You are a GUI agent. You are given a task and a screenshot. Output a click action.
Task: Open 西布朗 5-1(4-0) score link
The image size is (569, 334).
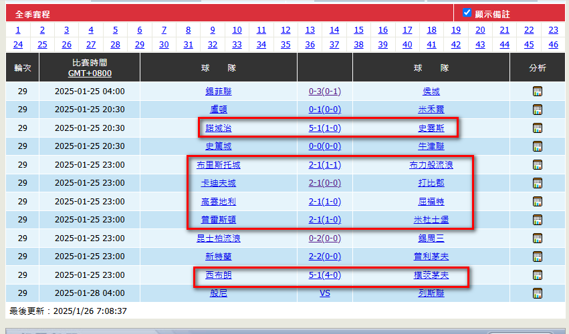pos(325,275)
